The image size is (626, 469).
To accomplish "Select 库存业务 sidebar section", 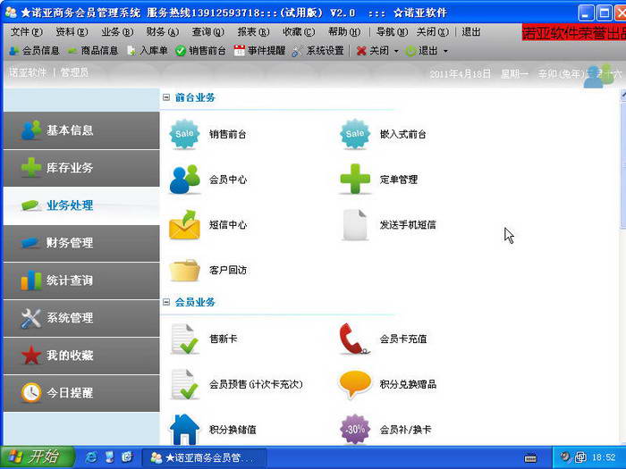I will pos(81,168).
